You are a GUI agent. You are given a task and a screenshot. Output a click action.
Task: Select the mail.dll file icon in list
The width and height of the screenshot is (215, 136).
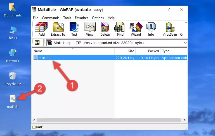35,57
